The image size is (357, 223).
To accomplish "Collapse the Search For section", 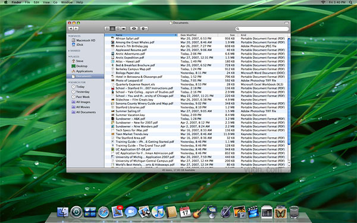I will (x=69, y=83).
